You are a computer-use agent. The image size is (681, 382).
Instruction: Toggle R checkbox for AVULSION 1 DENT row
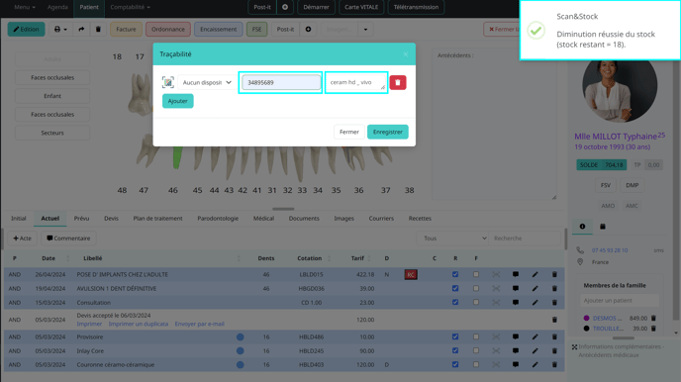click(x=455, y=288)
